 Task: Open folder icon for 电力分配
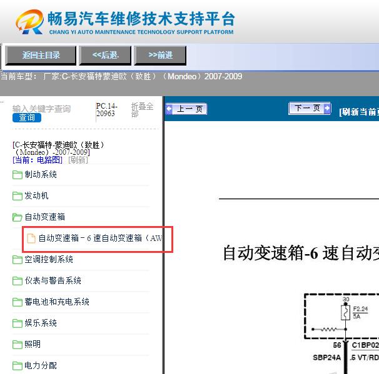click(18, 366)
